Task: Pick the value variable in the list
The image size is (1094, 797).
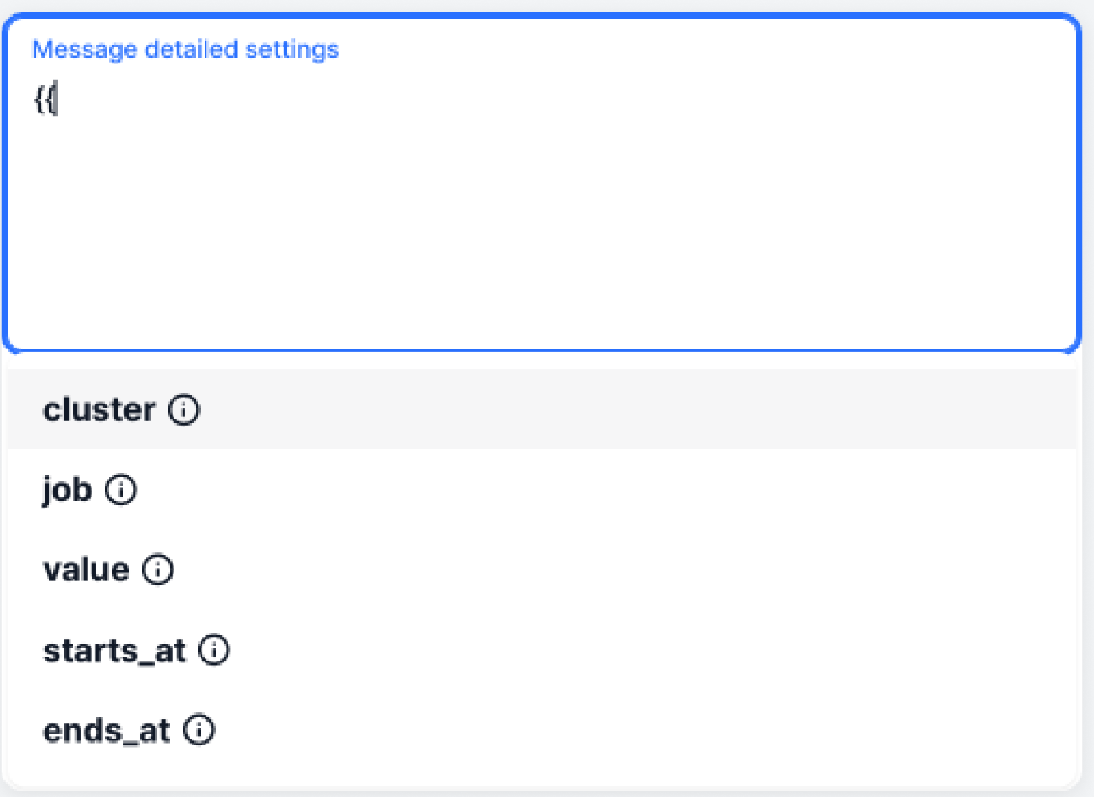Action: (x=86, y=570)
